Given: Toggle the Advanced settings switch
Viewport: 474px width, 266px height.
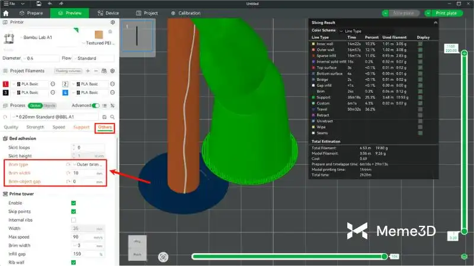Looking at the screenshot, I should click(95, 105).
